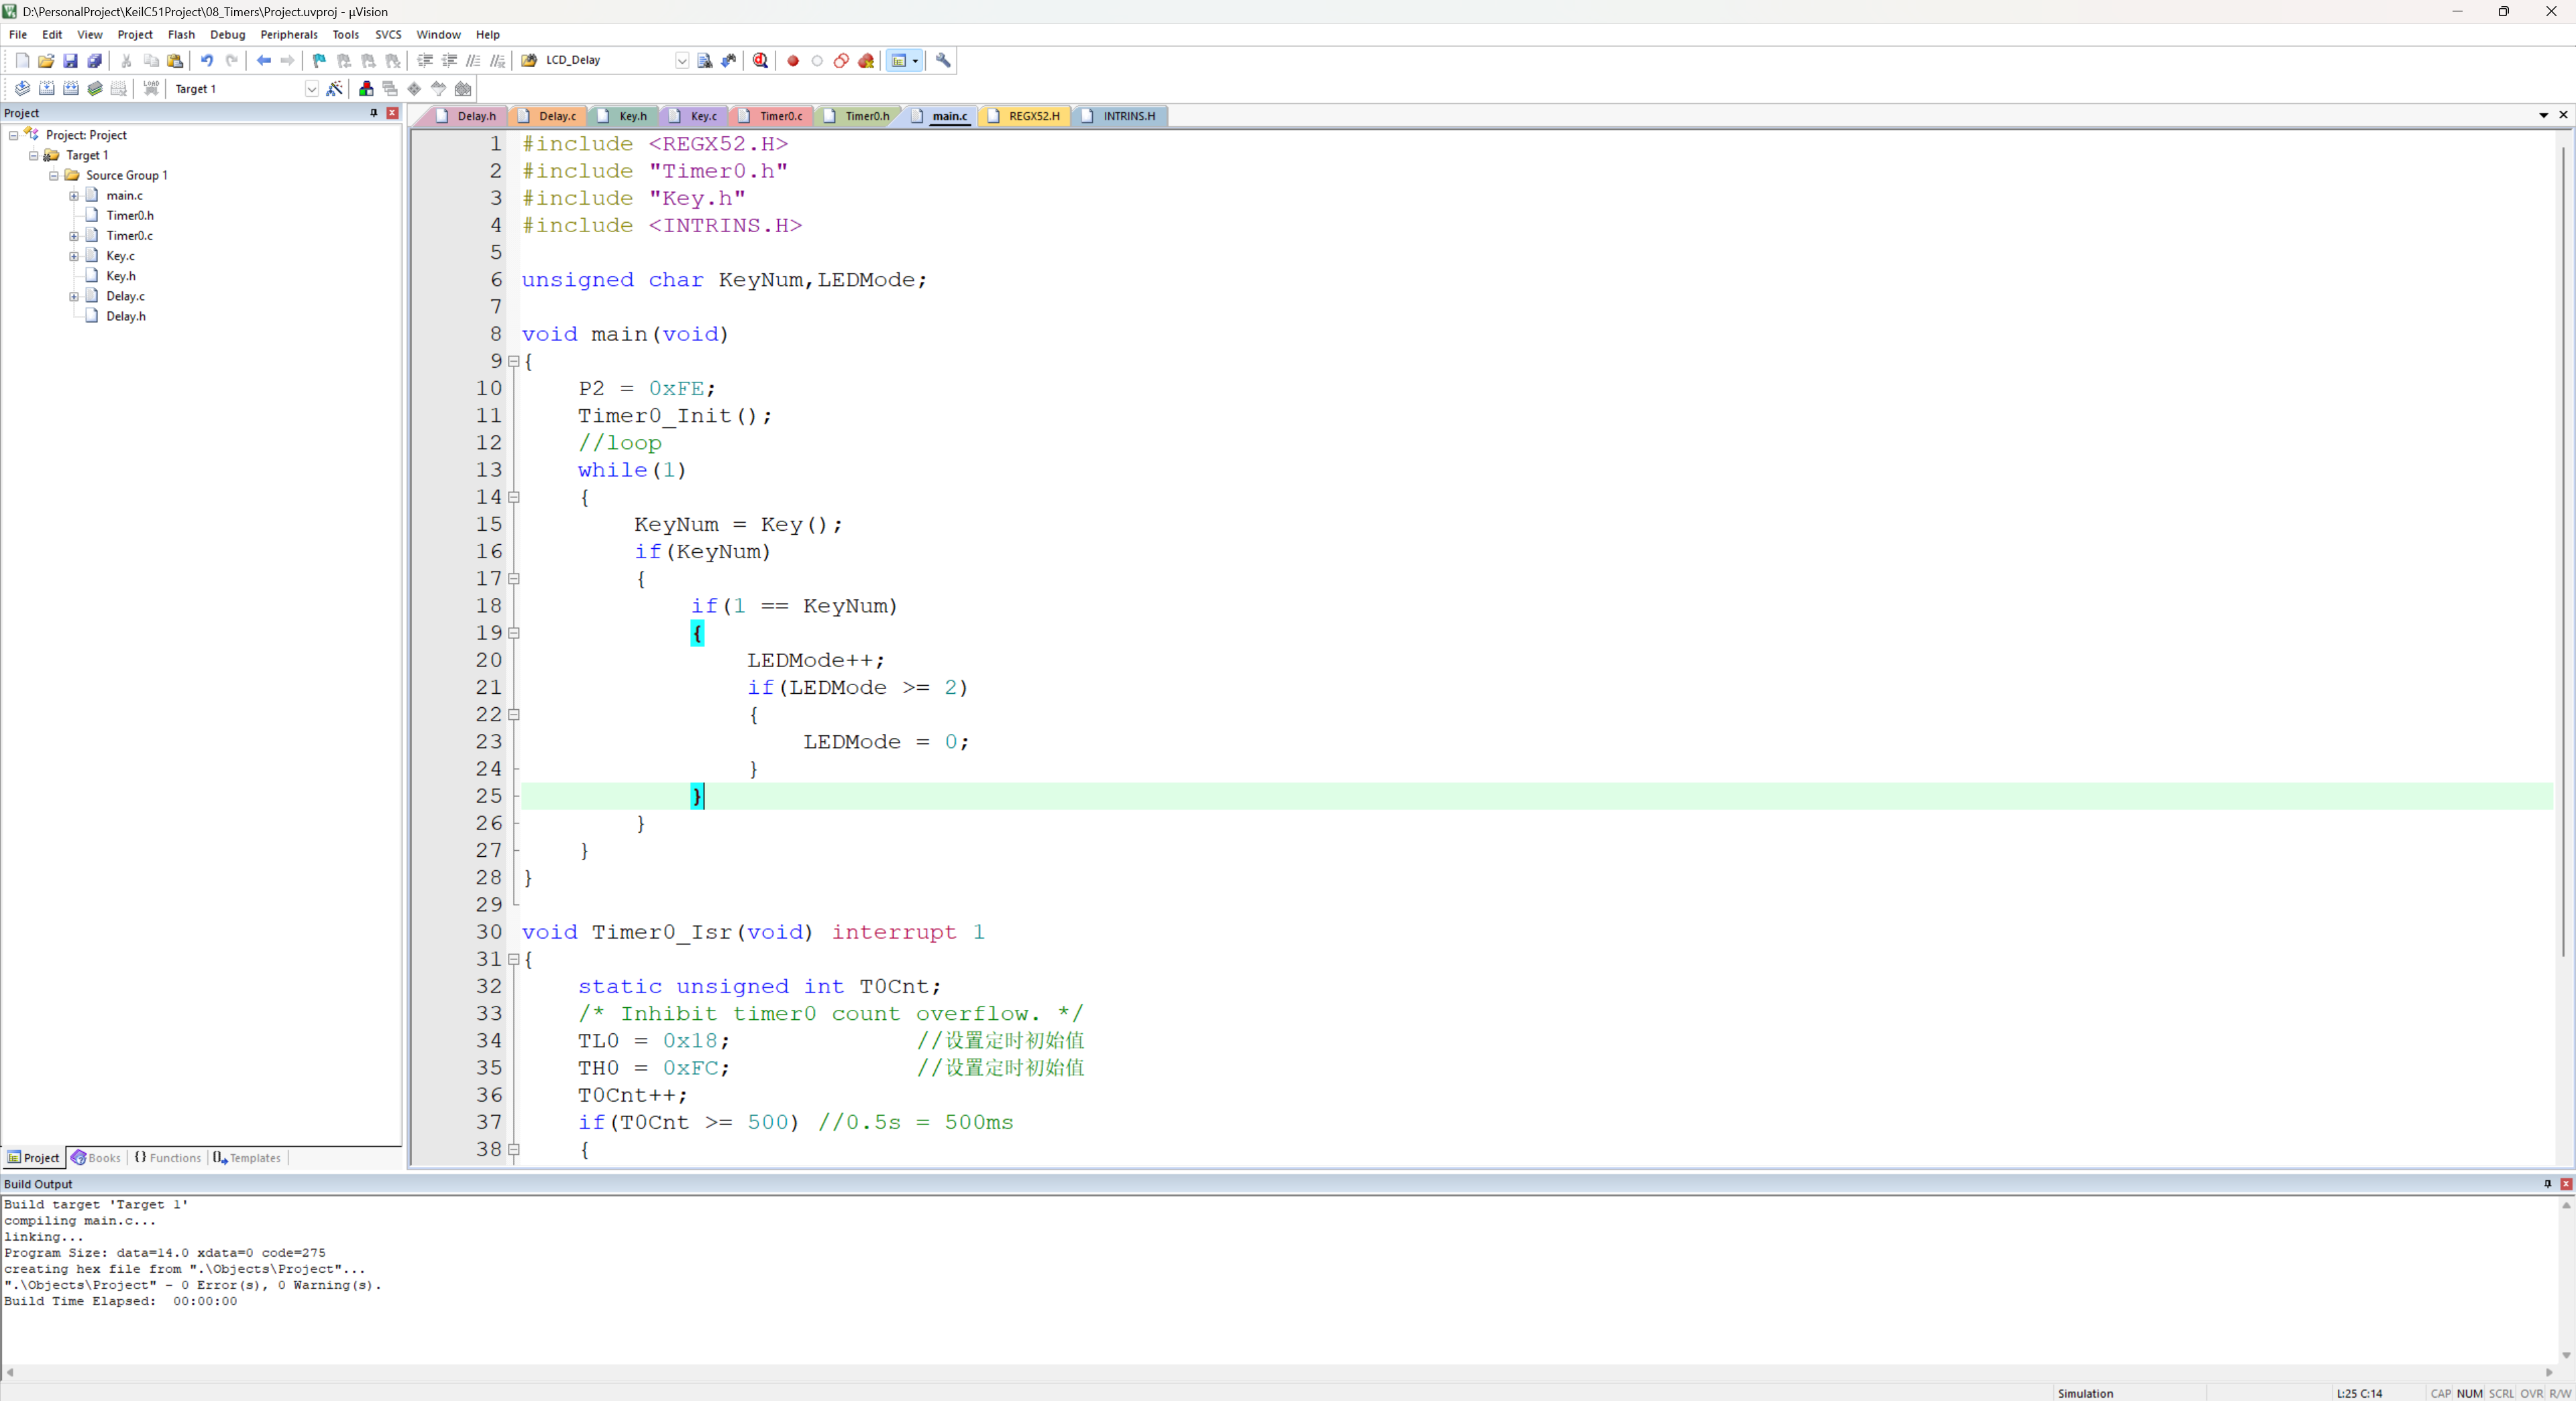Open Configuration wrench icon
This screenshot has width=2576, height=1401.
point(943,60)
